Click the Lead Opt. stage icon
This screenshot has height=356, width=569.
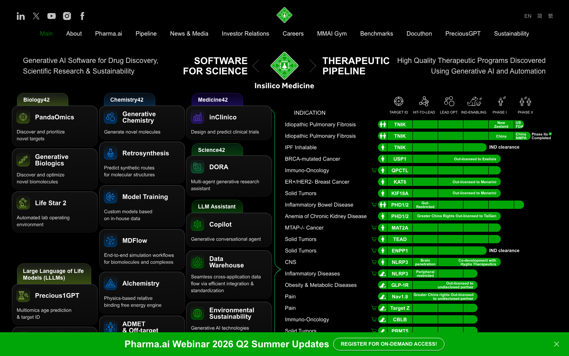[x=449, y=101]
